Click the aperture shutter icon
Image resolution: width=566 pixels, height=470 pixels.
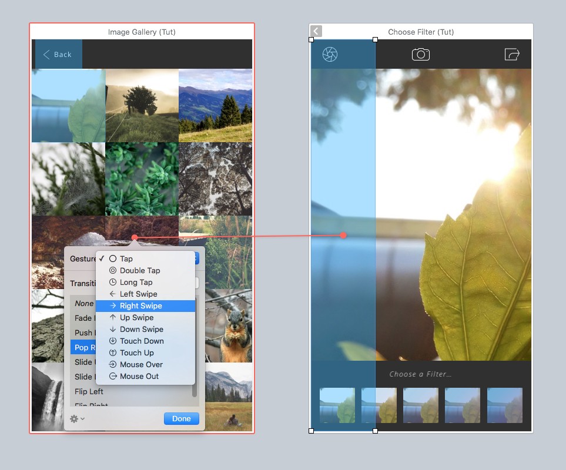[330, 55]
